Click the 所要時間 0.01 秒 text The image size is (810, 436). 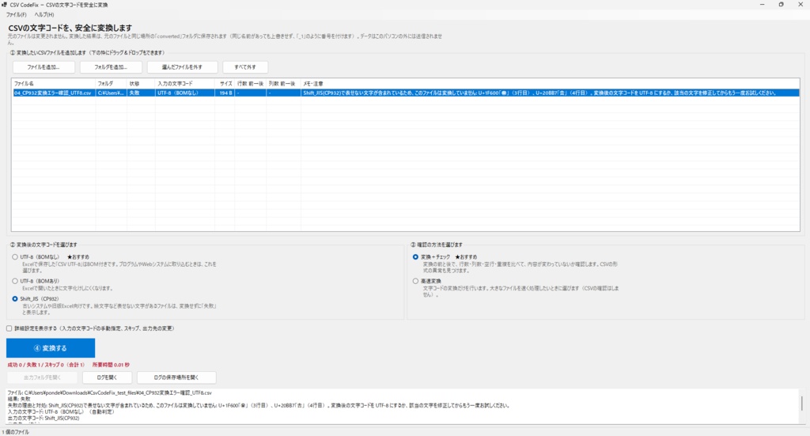click(111, 365)
